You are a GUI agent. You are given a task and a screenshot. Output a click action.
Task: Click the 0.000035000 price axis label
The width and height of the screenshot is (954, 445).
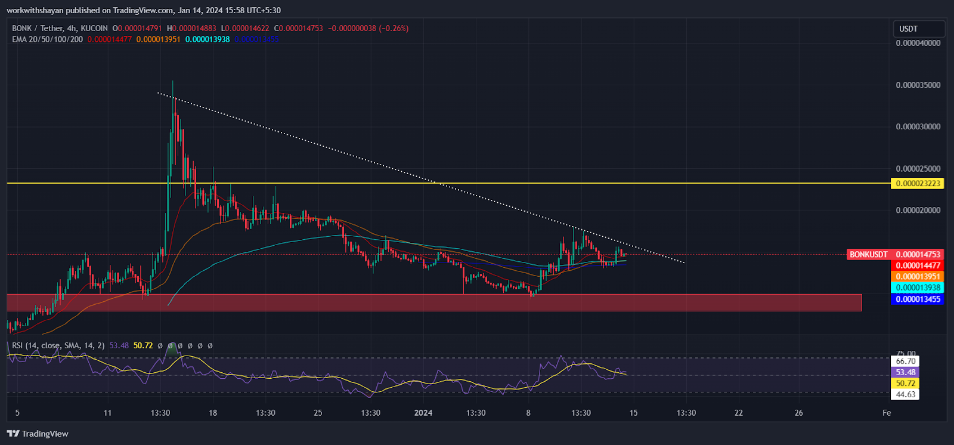tap(918, 85)
